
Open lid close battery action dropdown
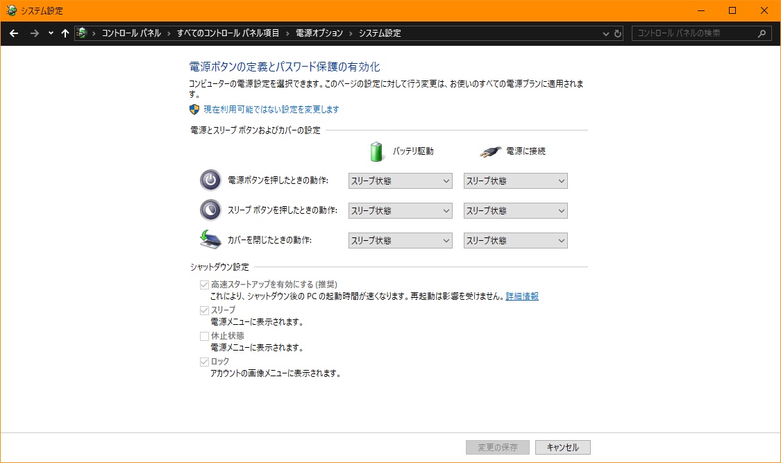coord(401,240)
